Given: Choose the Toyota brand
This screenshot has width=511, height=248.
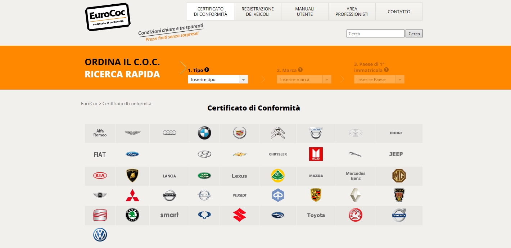Looking at the screenshot, I should 316,215.
